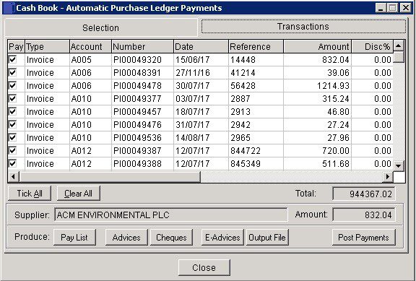This screenshot has width=416, height=281.
Task: Maximize the Cash Book window
Action: 393,8
